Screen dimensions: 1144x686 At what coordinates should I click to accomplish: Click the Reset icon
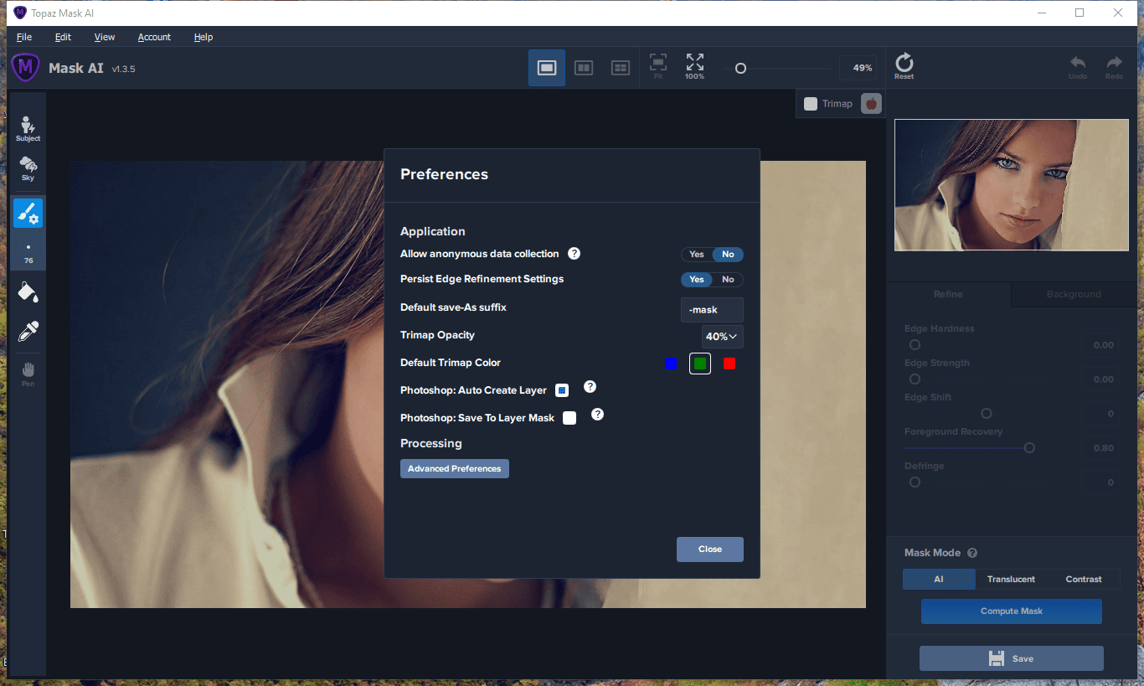(x=904, y=66)
